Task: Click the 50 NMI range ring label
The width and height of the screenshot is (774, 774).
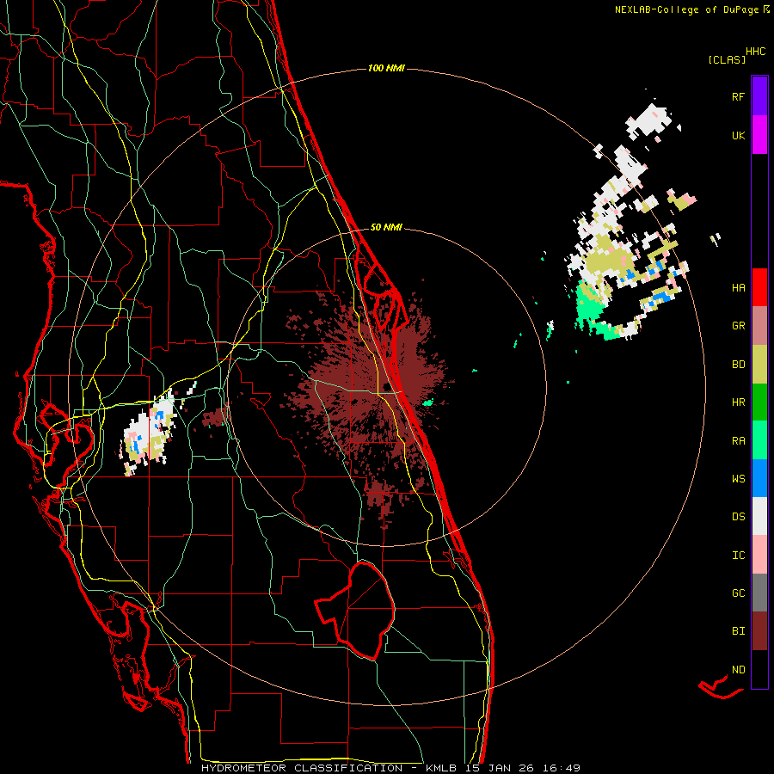Action: click(x=386, y=227)
